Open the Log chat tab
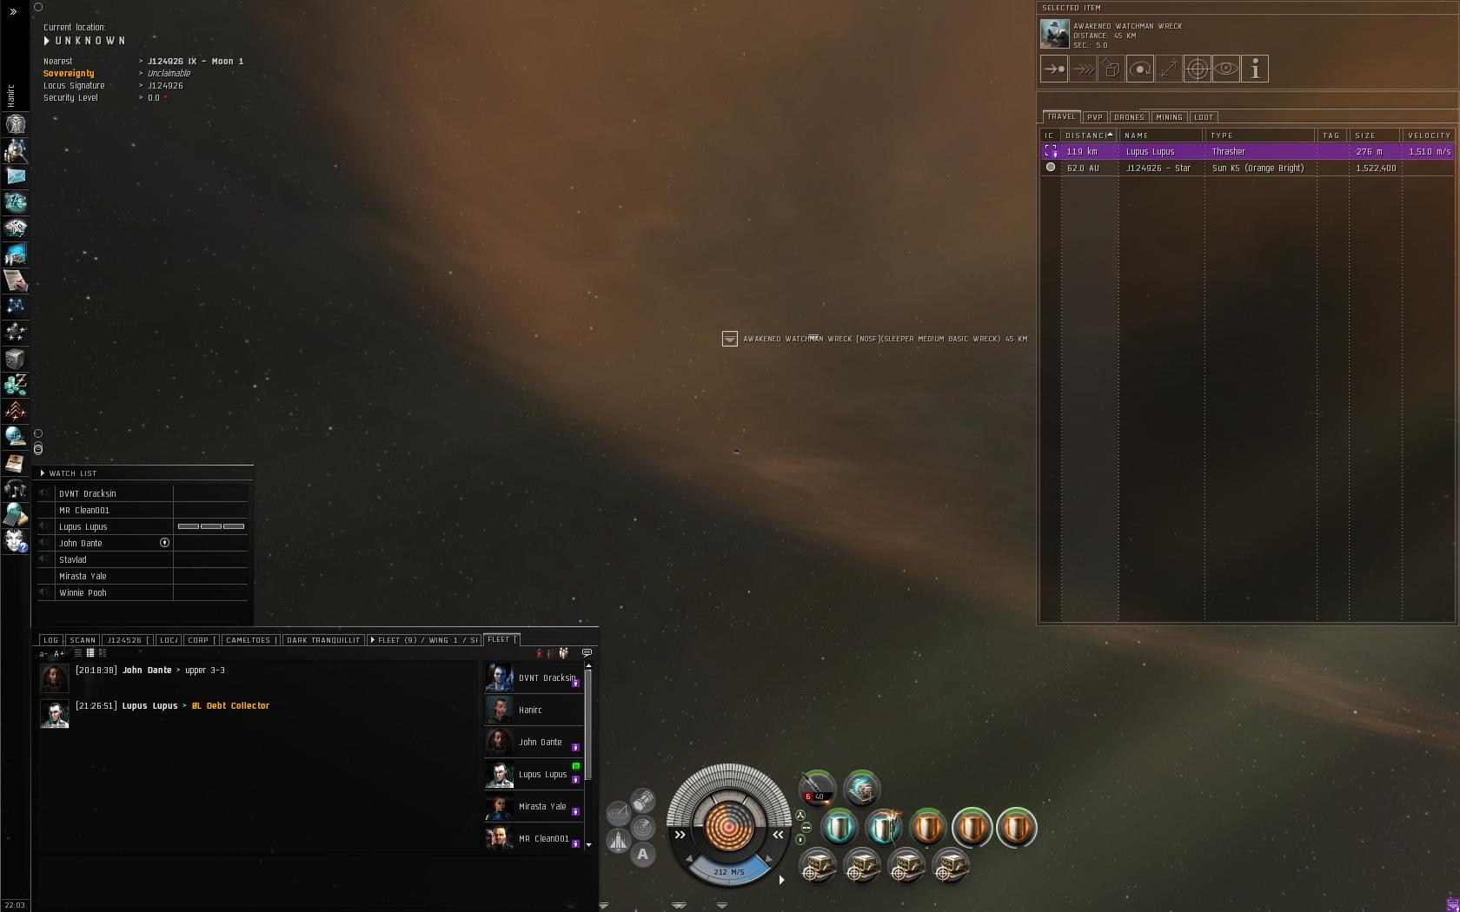The width and height of the screenshot is (1460, 912). (x=51, y=640)
